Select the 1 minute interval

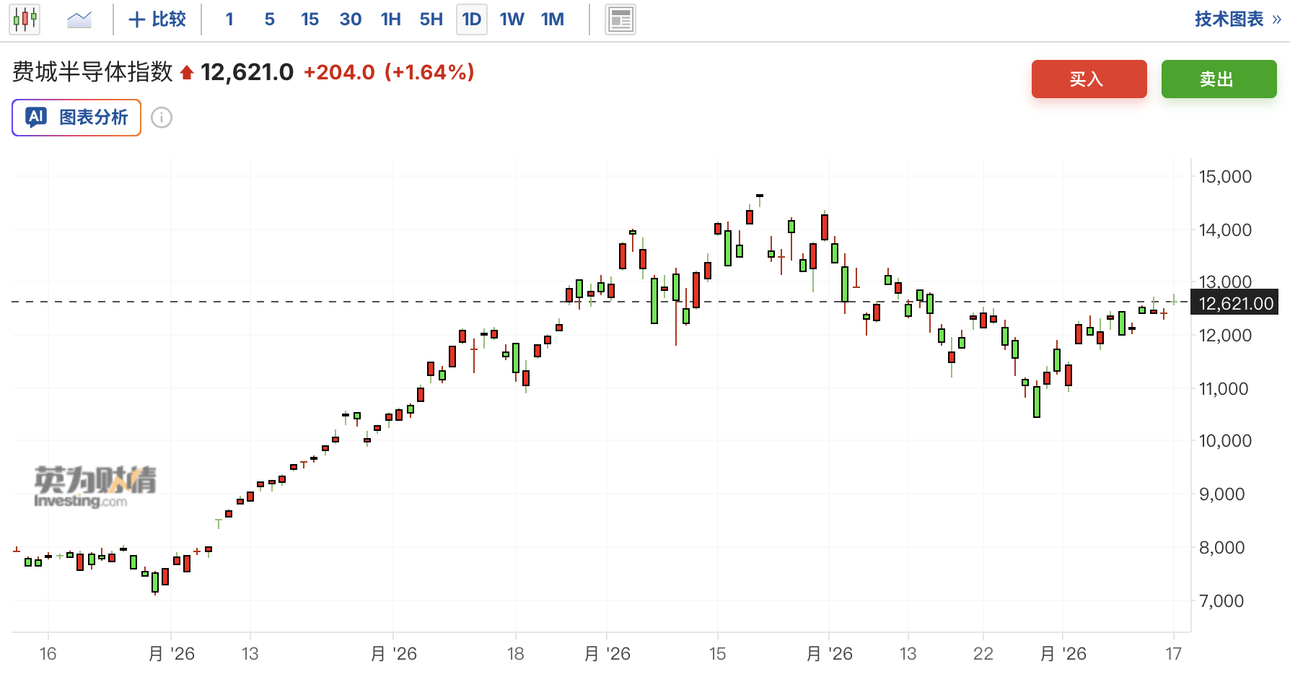point(229,19)
